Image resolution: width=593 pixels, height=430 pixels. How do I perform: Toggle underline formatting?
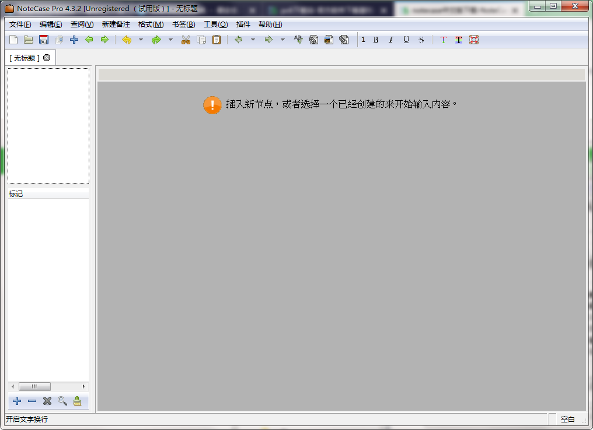[x=406, y=40]
